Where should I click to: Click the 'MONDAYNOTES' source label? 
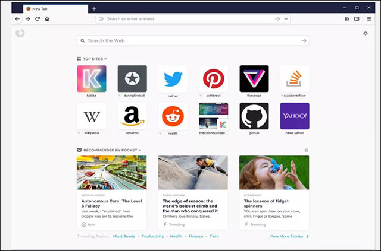(x=93, y=195)
